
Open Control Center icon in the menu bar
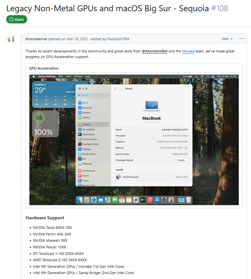(x=213, y=77)
